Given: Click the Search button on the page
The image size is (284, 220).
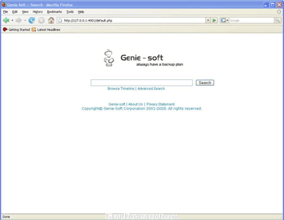Looking at the screenshot, I should tap(205, 83).
